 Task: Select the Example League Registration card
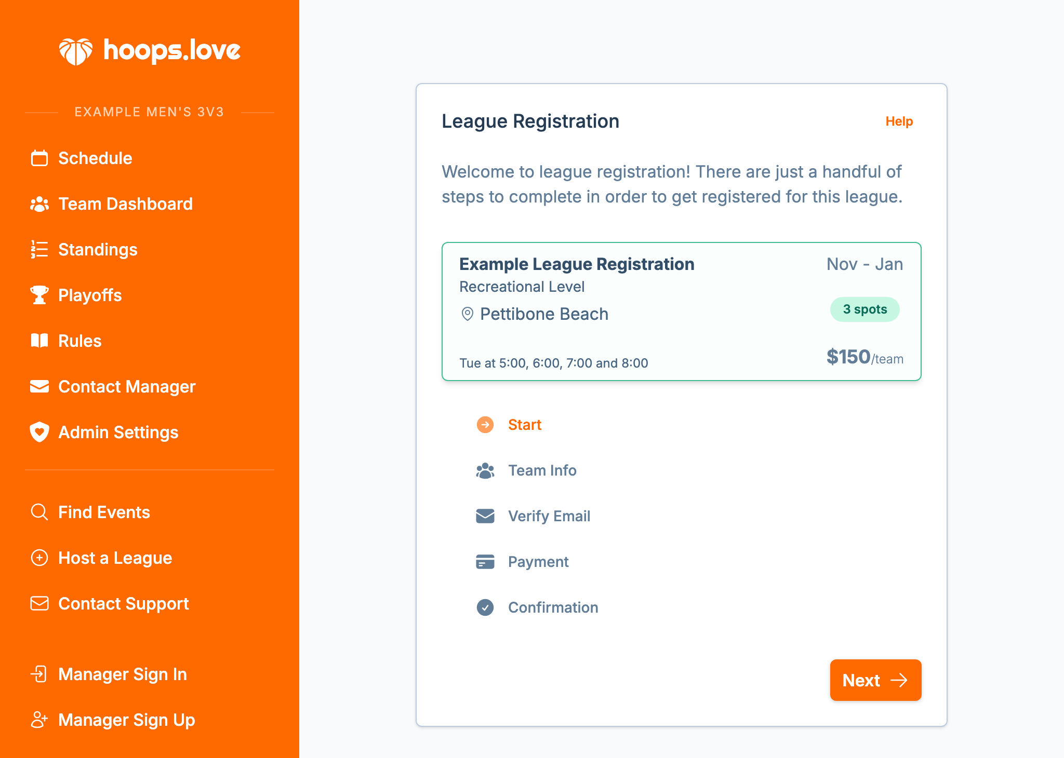tap(681, 312)
